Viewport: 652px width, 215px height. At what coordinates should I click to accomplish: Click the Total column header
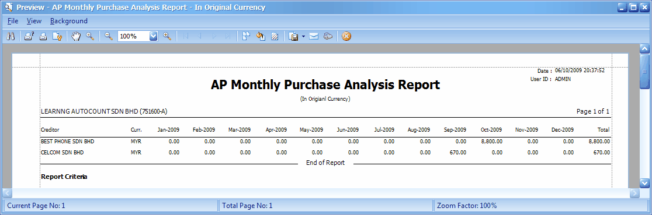604,130
